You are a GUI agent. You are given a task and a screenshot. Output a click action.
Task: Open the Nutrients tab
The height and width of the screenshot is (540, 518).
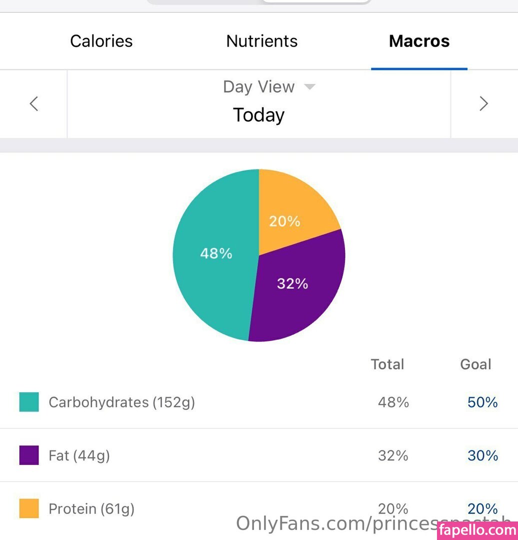click(x=261, y=41)
